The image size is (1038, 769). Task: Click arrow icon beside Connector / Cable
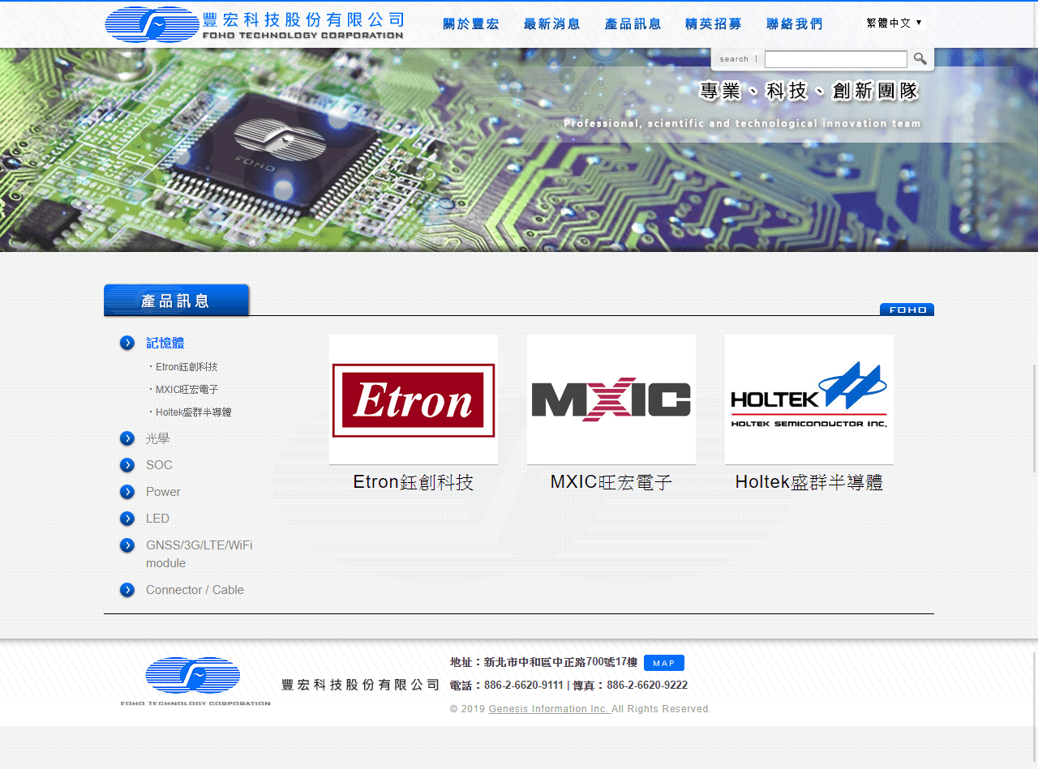[127, 590]
